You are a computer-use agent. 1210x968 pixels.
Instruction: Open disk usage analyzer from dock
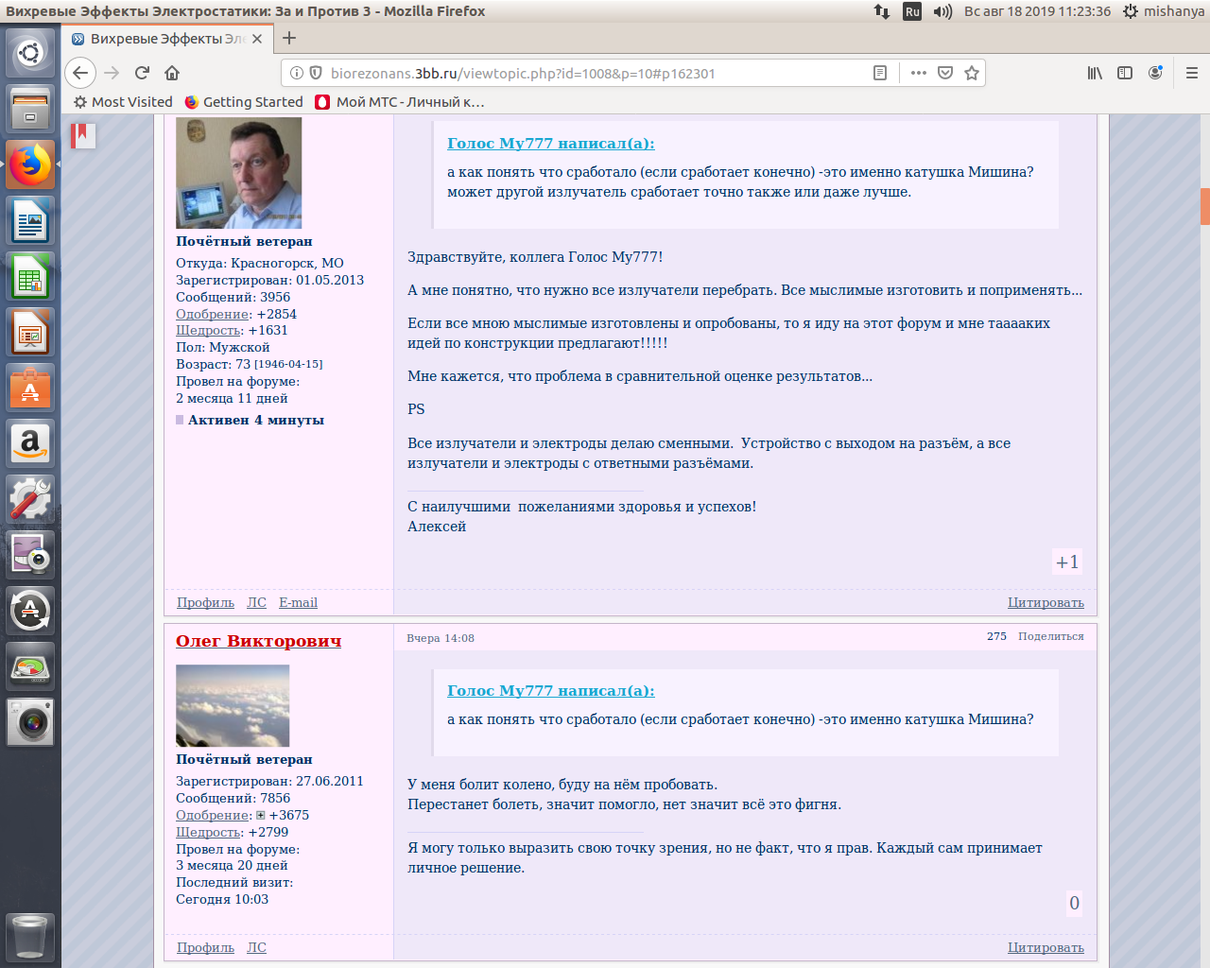pos(30,666)
